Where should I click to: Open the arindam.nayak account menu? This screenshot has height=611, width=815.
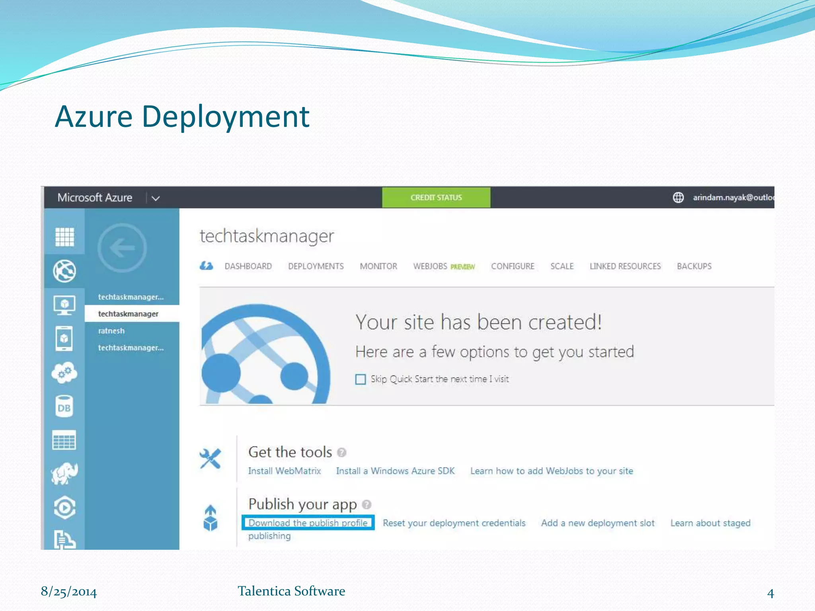pos(733,198)
